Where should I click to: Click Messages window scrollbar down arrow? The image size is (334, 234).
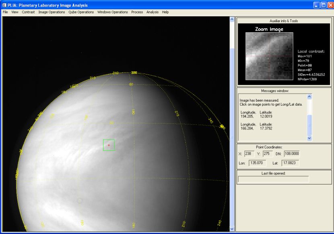[x=309, y=138]
